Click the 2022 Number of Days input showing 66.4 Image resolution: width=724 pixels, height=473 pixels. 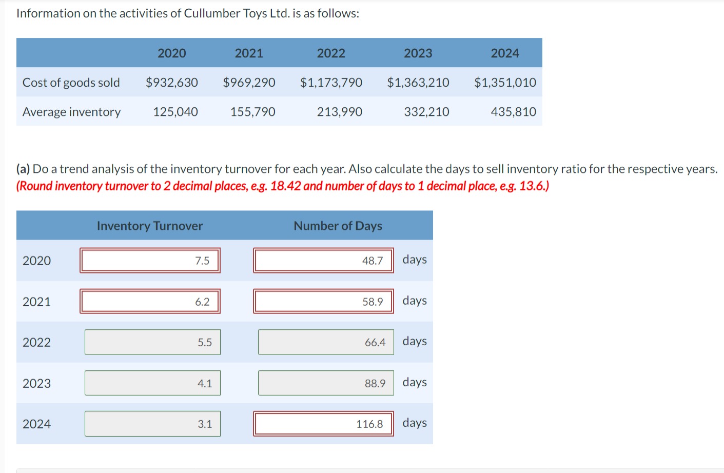click(x=326, y=342)
